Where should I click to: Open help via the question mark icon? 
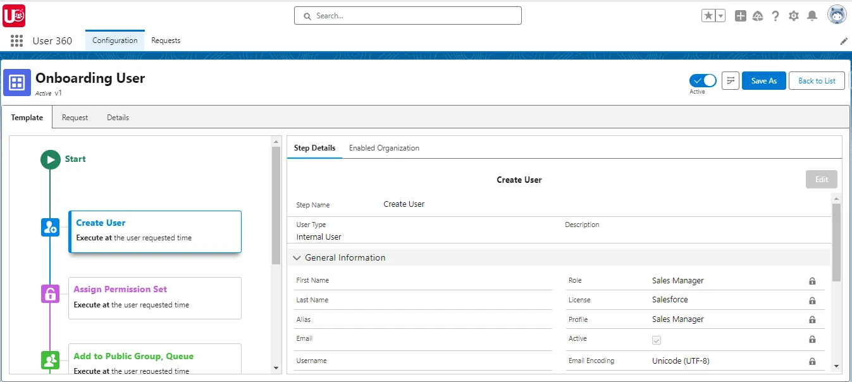tap(775, 15)
